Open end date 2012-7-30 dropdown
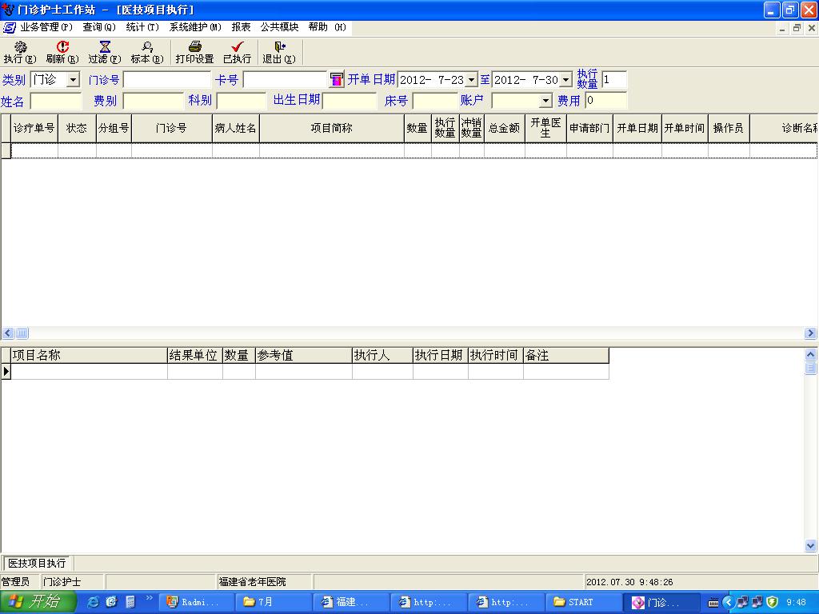 point(565,80)
